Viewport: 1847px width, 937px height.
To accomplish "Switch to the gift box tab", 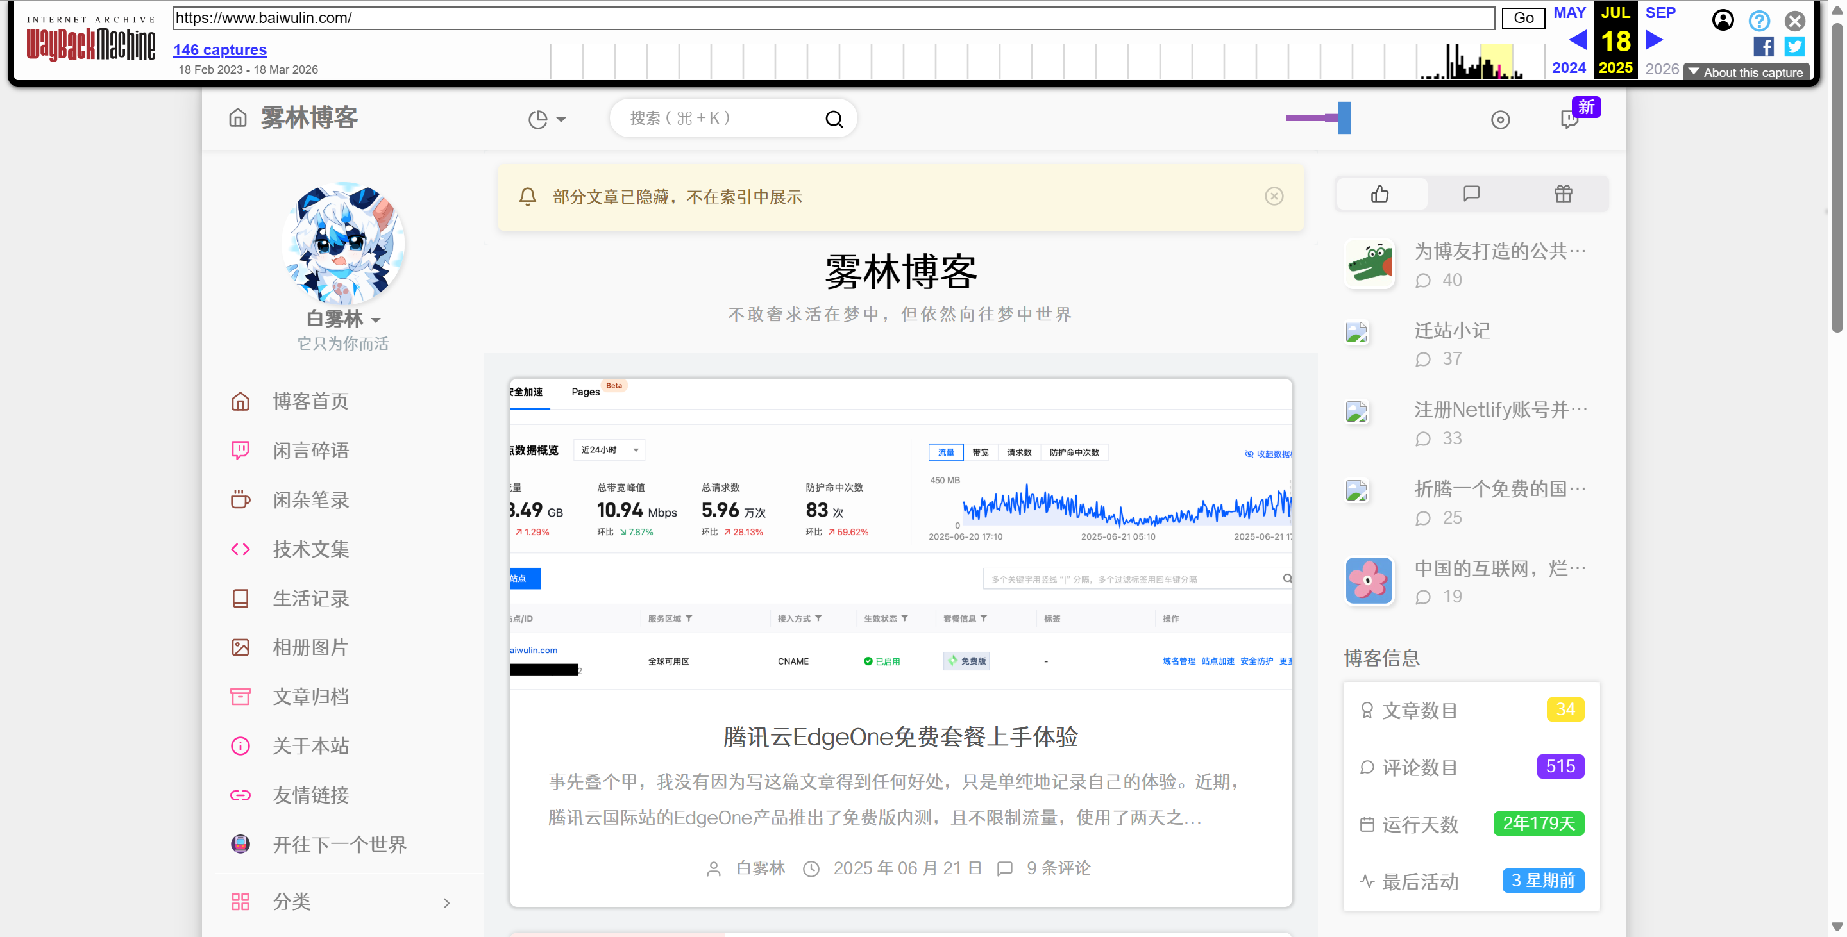I will (1563, 194).
